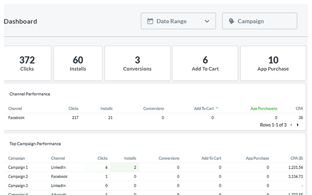The image size is (312, 195).
Task: Sort channel table by Conversions header
Action: coord(154,108)
